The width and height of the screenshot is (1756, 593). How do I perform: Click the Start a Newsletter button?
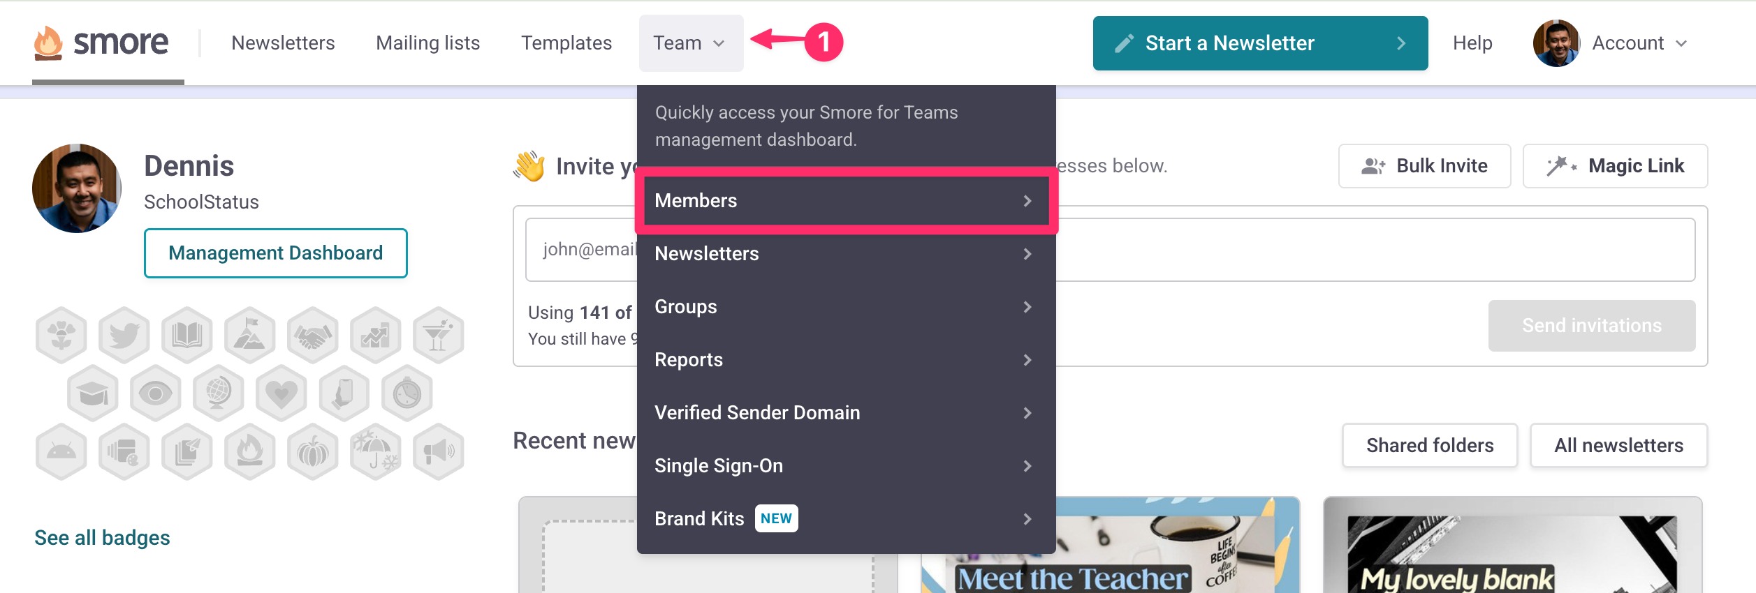1259,43
